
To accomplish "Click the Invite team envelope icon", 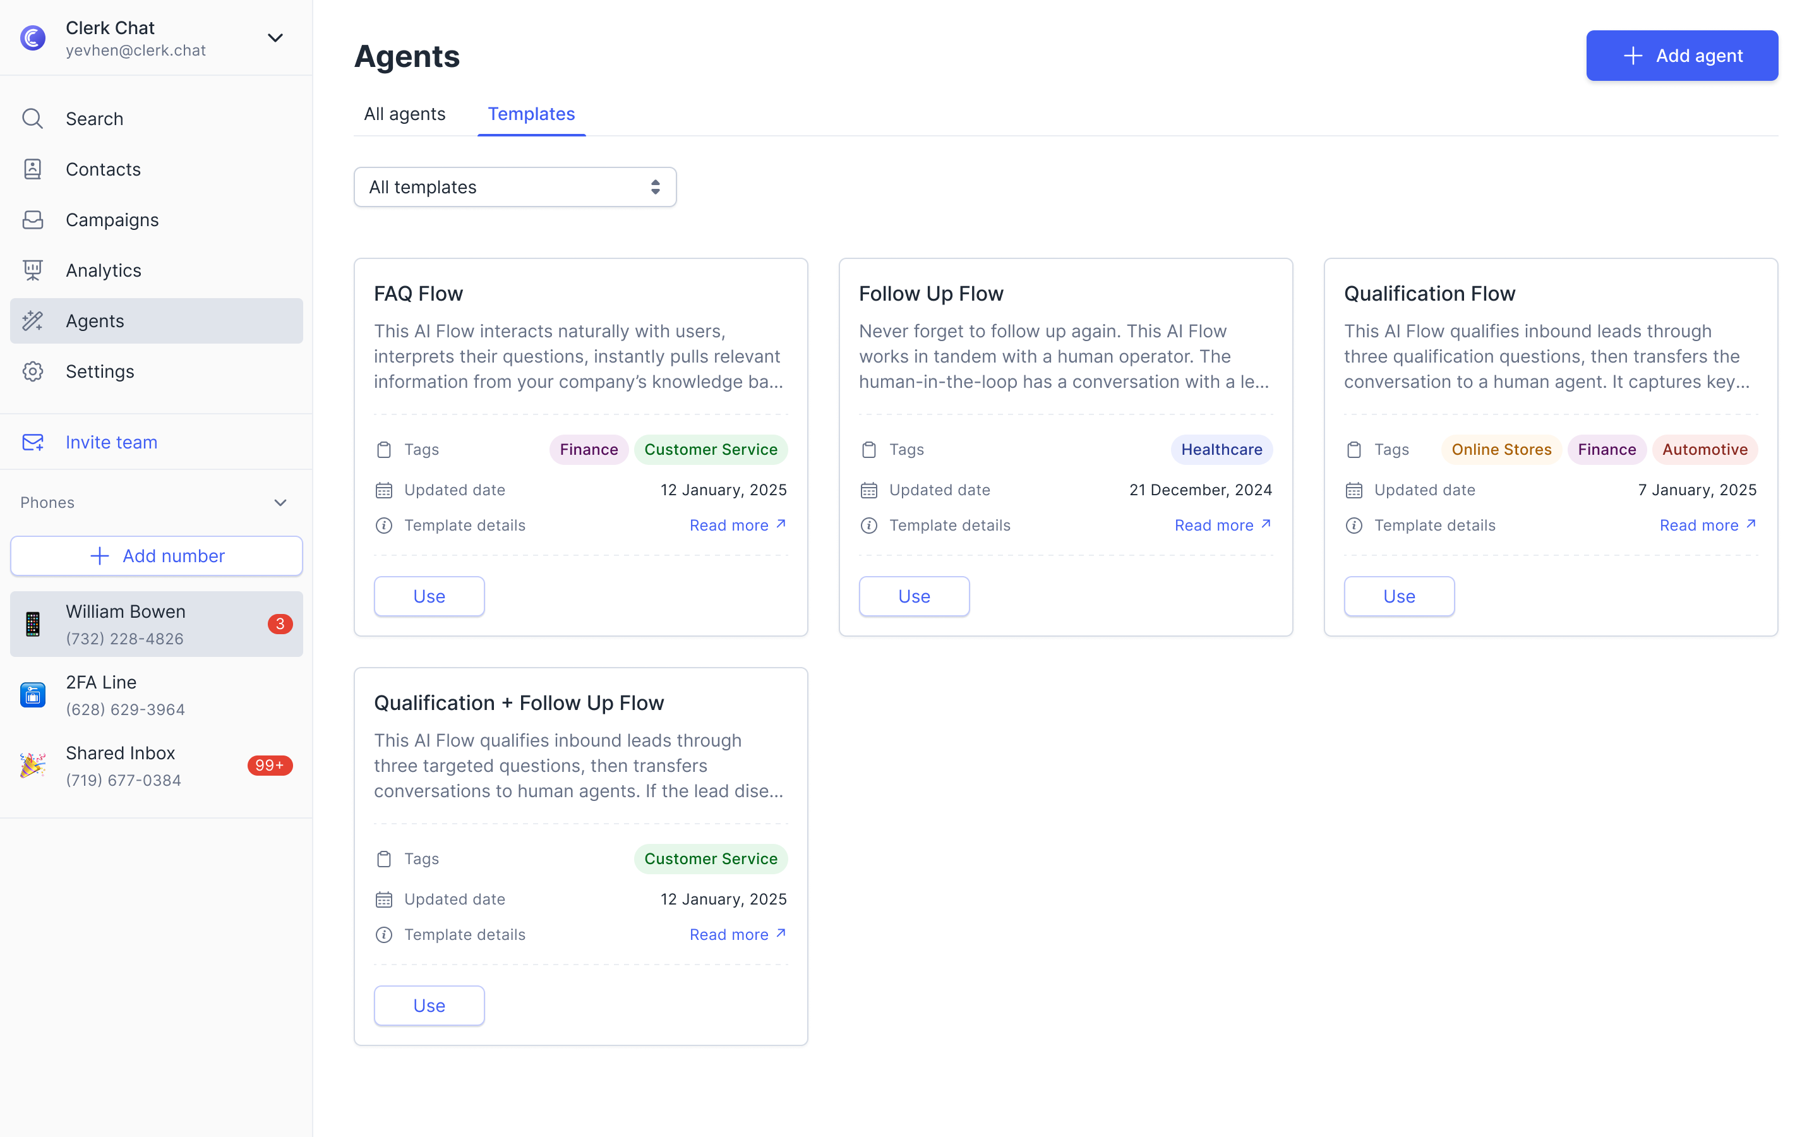I will pos(32,442).
